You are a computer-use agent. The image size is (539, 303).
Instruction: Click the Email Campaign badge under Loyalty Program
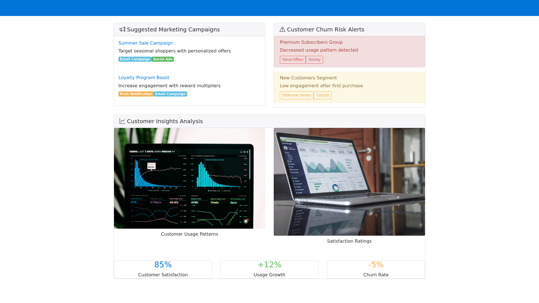[170, 94]
